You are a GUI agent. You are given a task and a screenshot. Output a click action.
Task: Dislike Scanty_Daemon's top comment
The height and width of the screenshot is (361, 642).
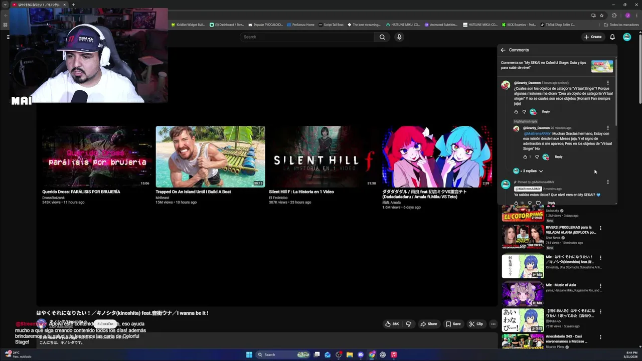pyautogui.click(x=524, y=112)
